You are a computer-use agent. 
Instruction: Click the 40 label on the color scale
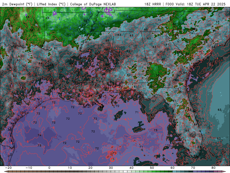point(131,168)
